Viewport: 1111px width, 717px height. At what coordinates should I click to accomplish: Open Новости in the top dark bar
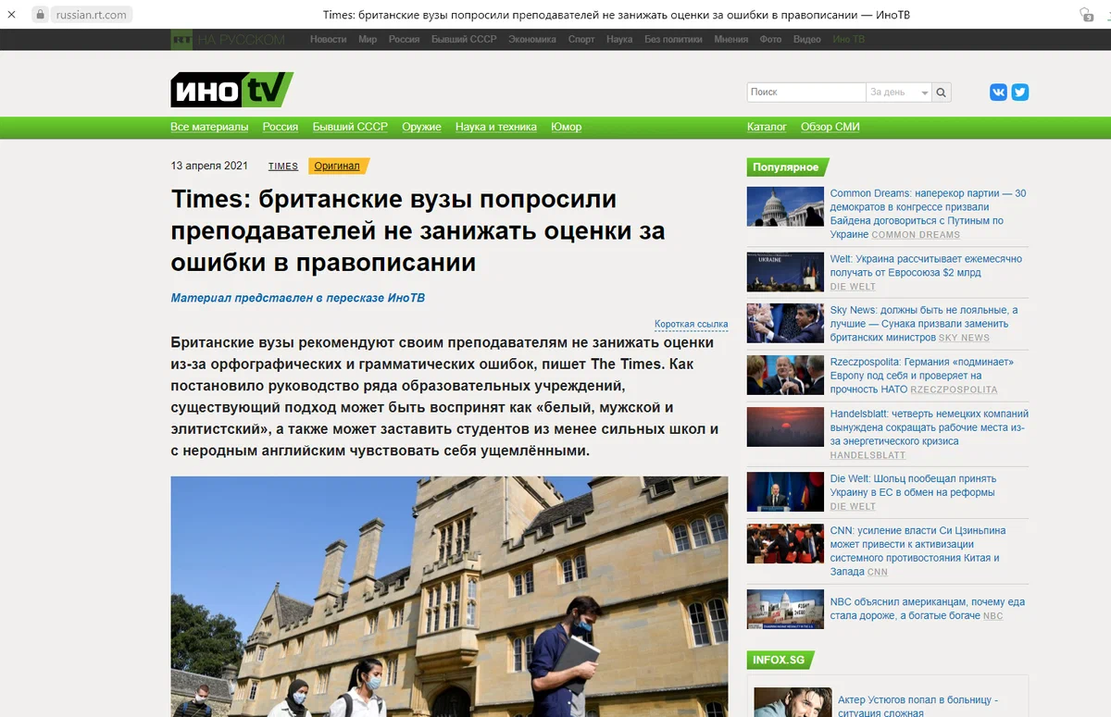tap(329, 40)
